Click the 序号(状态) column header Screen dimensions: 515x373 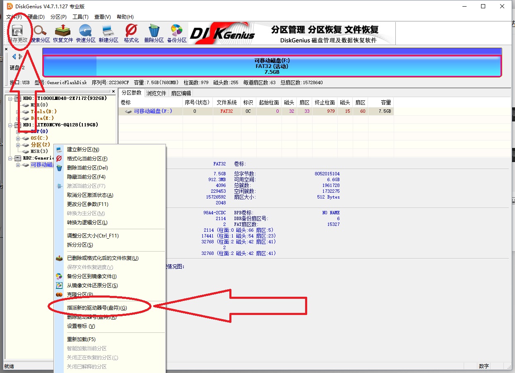[197, 102]
